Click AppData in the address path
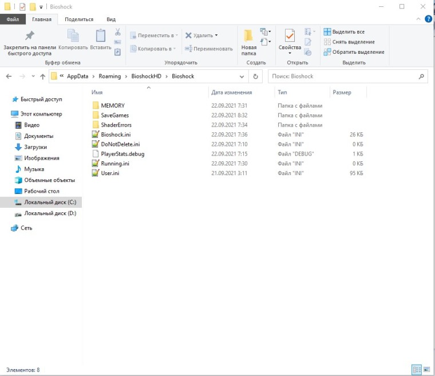The height and width of the screenshot is (376, 435). click(x=77, y=76)
